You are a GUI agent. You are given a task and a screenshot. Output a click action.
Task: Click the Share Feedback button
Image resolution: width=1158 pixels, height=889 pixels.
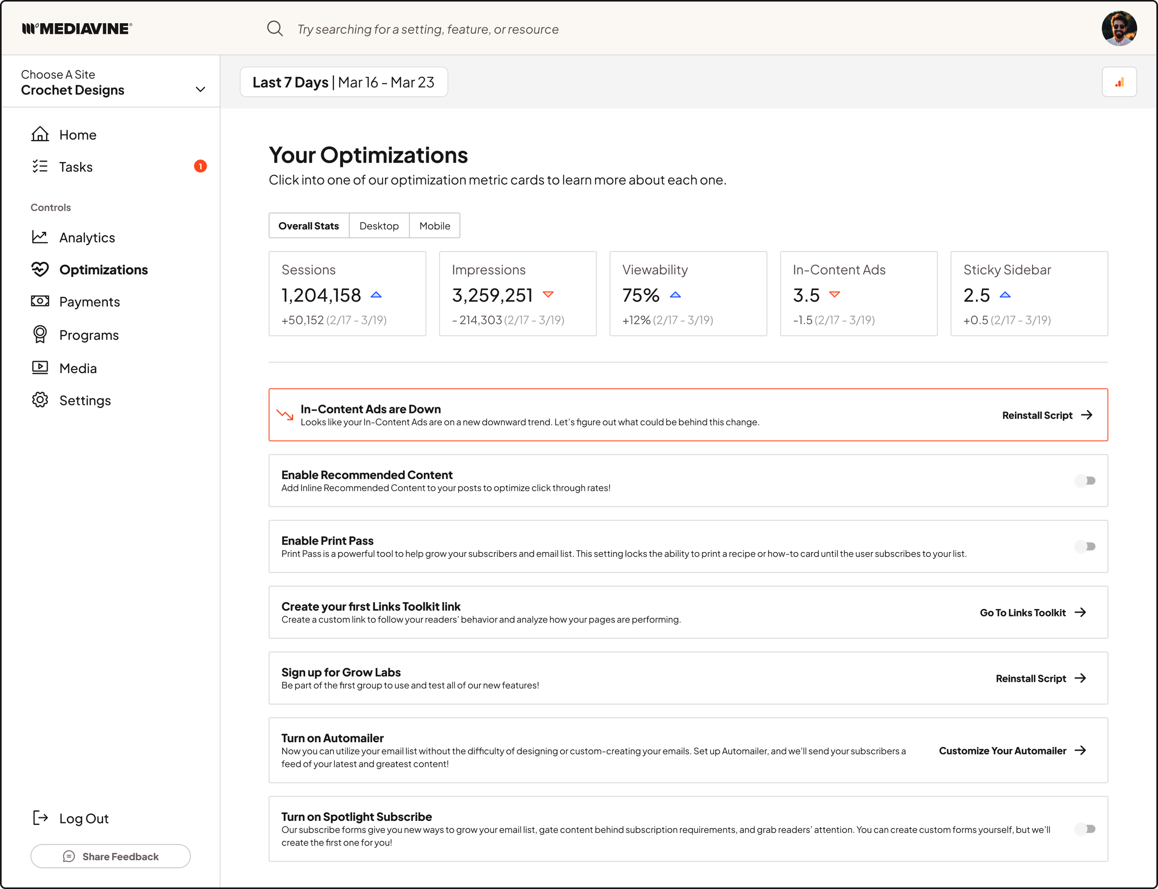click(x=111, y=856)
